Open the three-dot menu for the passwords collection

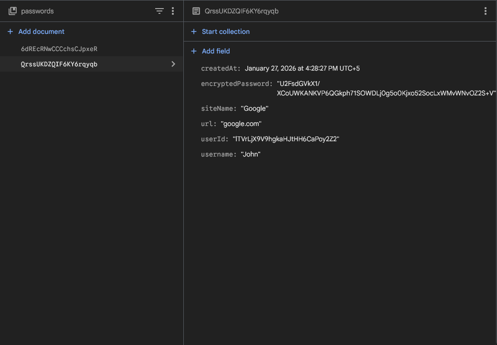coord(173,10)
